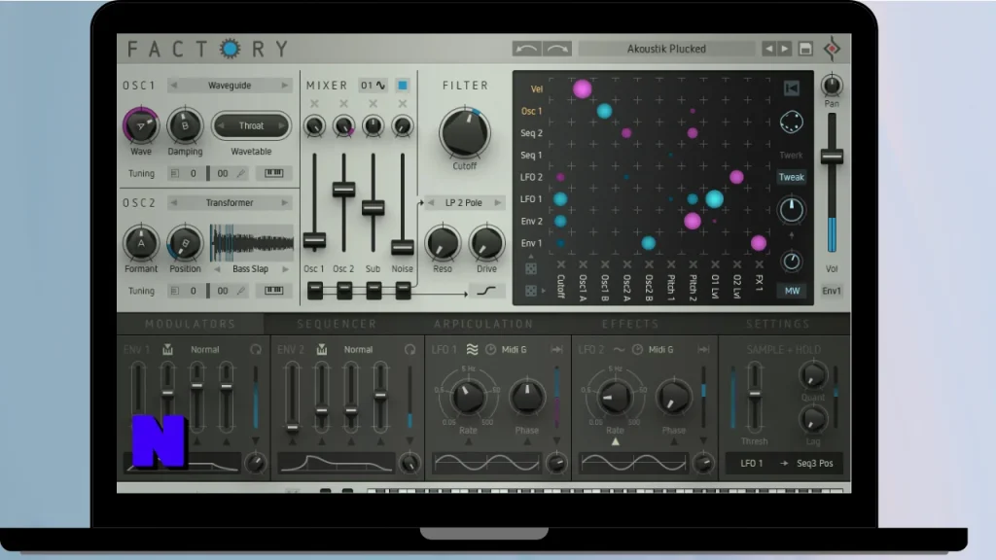Click the LFO 1 → Seq3 Pos field

pos(786,463)
